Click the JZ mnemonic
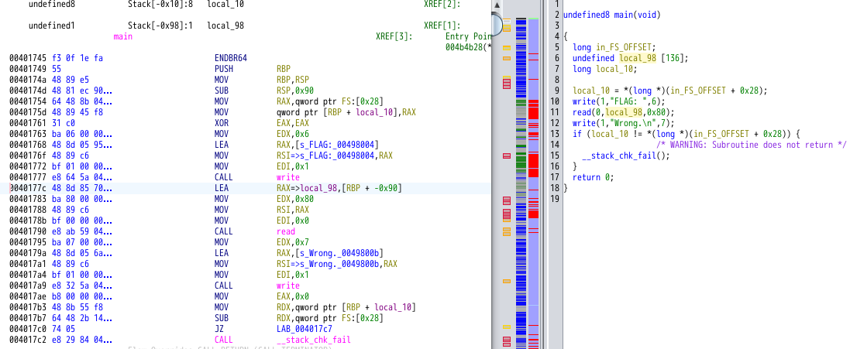Viewport: 850px width, 349px height. (219, 328)
